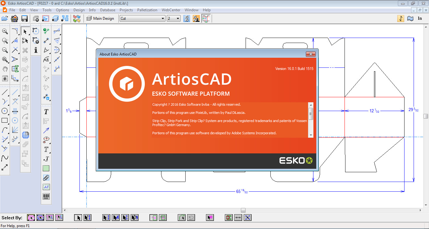The width and height of the screenshot is (429, 229).
Task: Click the canvas horizontal scrollbar thumb
Action: [x=243, y=210]
